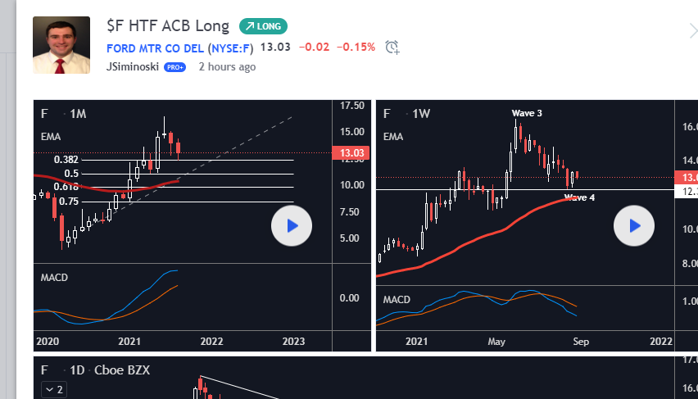Open the FORD MTR CO DEL symbol link
Viewport: 698px width, 399px height.
(x=155, y=47)
